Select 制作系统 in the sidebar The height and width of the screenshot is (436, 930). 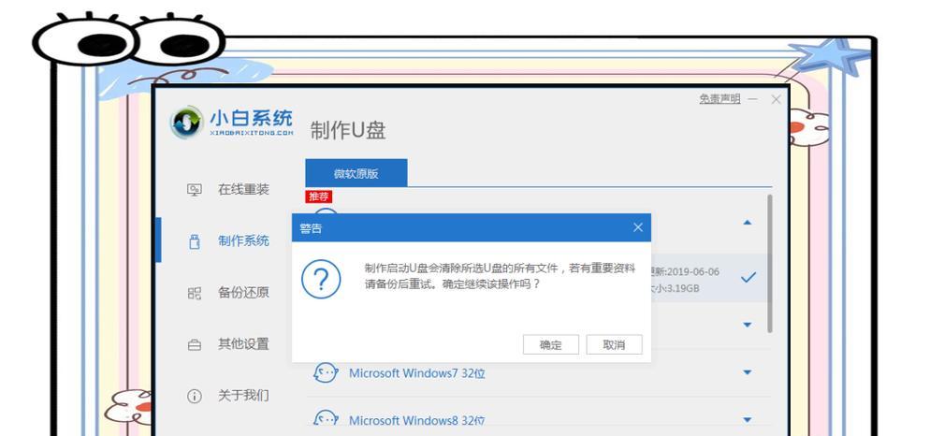244,240
